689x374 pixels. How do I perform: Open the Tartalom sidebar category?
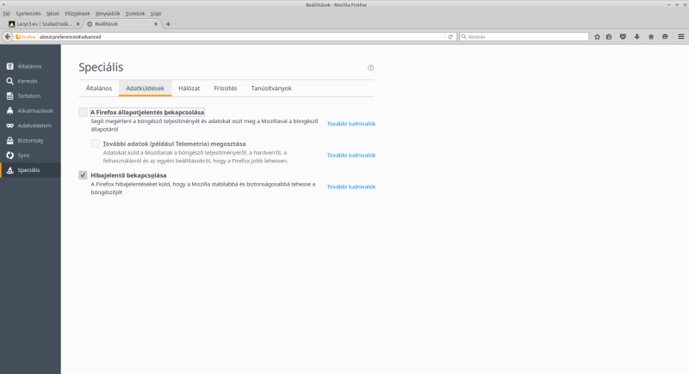[30, 96]
